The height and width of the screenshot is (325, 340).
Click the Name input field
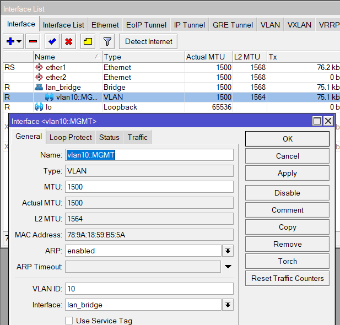point(149,155)
